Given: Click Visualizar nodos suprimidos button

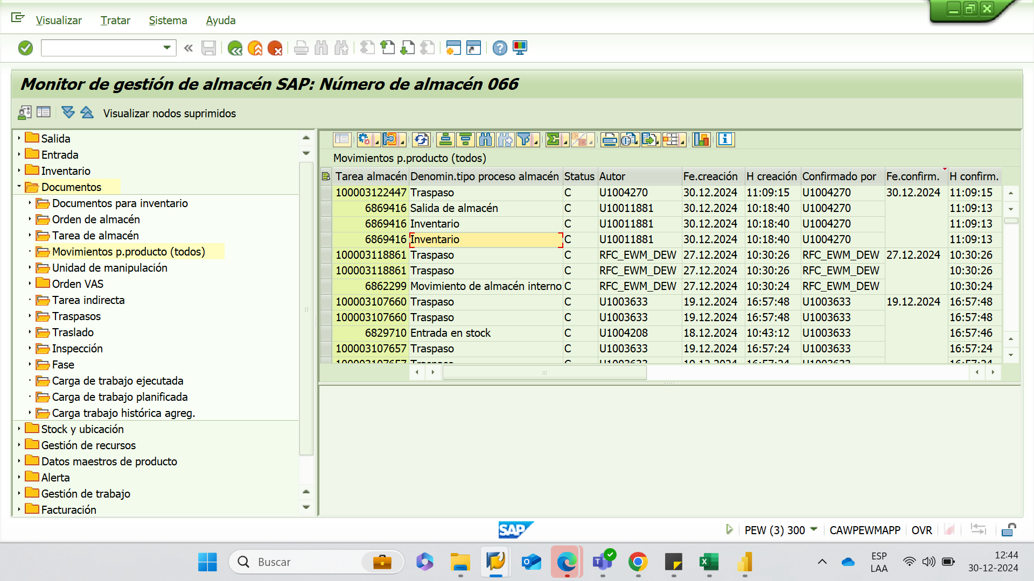Looking at the screenshot, I should point(170,114).
